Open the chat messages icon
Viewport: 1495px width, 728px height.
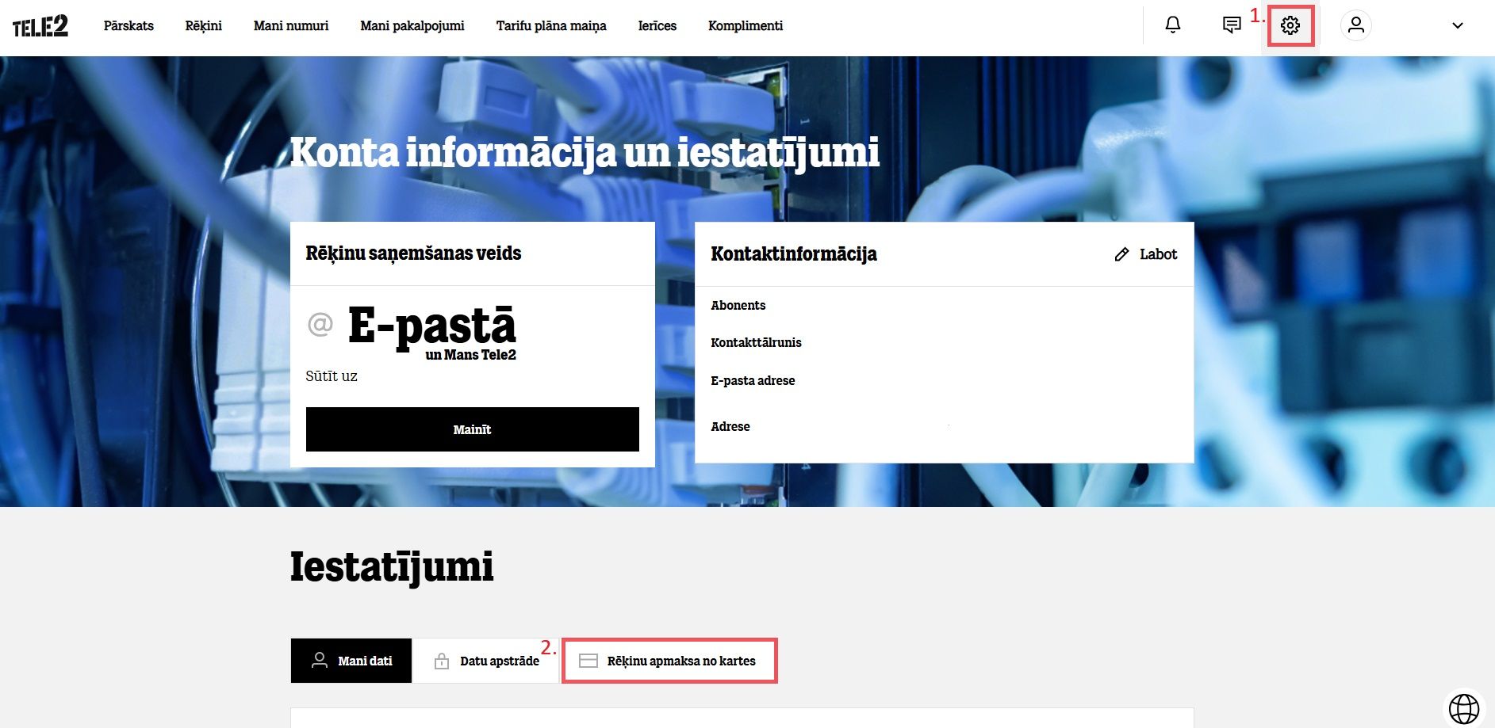1231,25
